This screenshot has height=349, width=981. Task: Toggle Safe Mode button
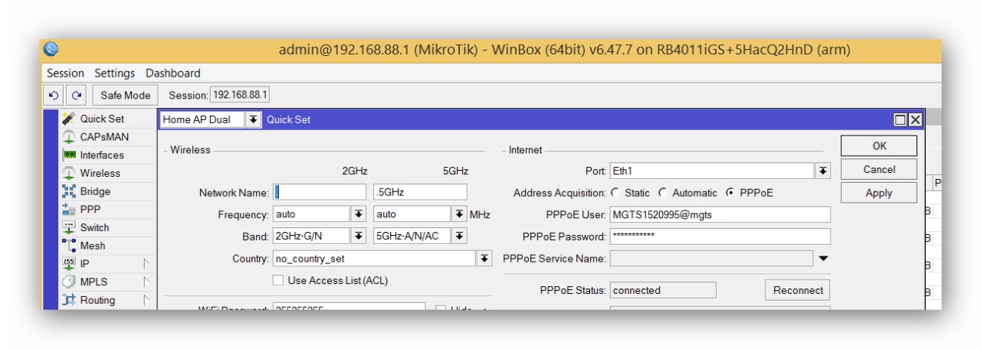click(x=126, y=96)
